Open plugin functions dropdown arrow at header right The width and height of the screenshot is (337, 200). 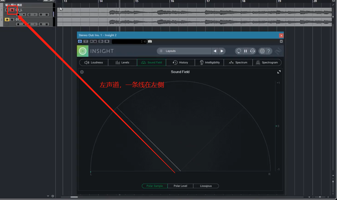pyautogui.click(x=281, y=41)
